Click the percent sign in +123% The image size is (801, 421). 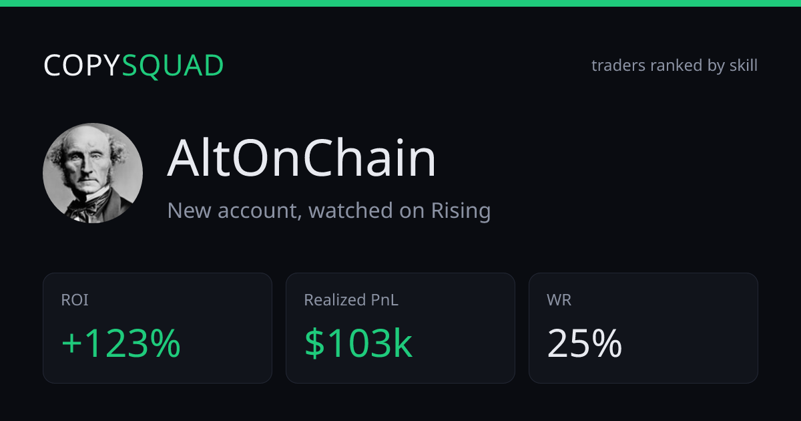(164, 343)
